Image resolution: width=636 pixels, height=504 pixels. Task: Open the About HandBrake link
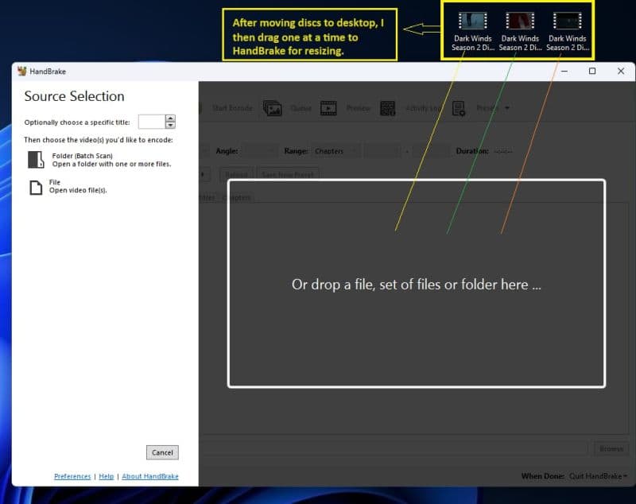point(150,476)
